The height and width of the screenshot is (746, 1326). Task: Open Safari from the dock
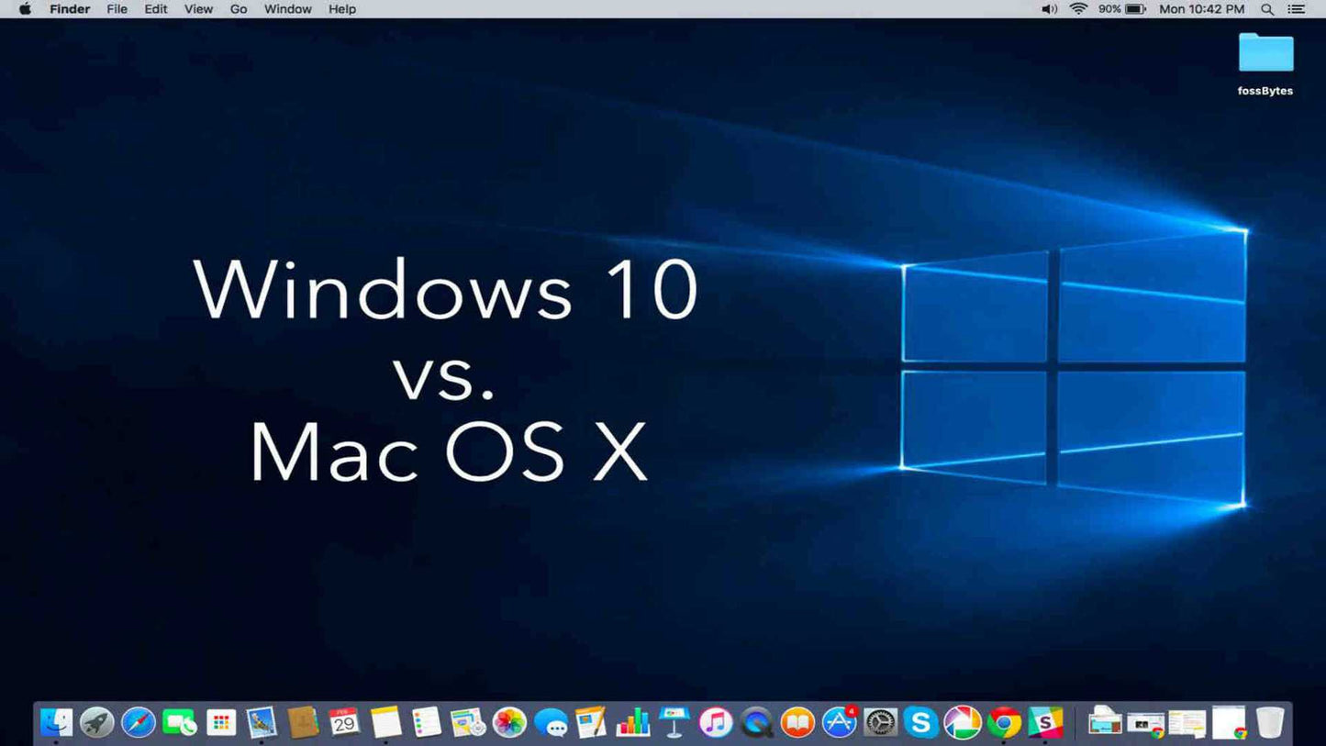(139, 722)
